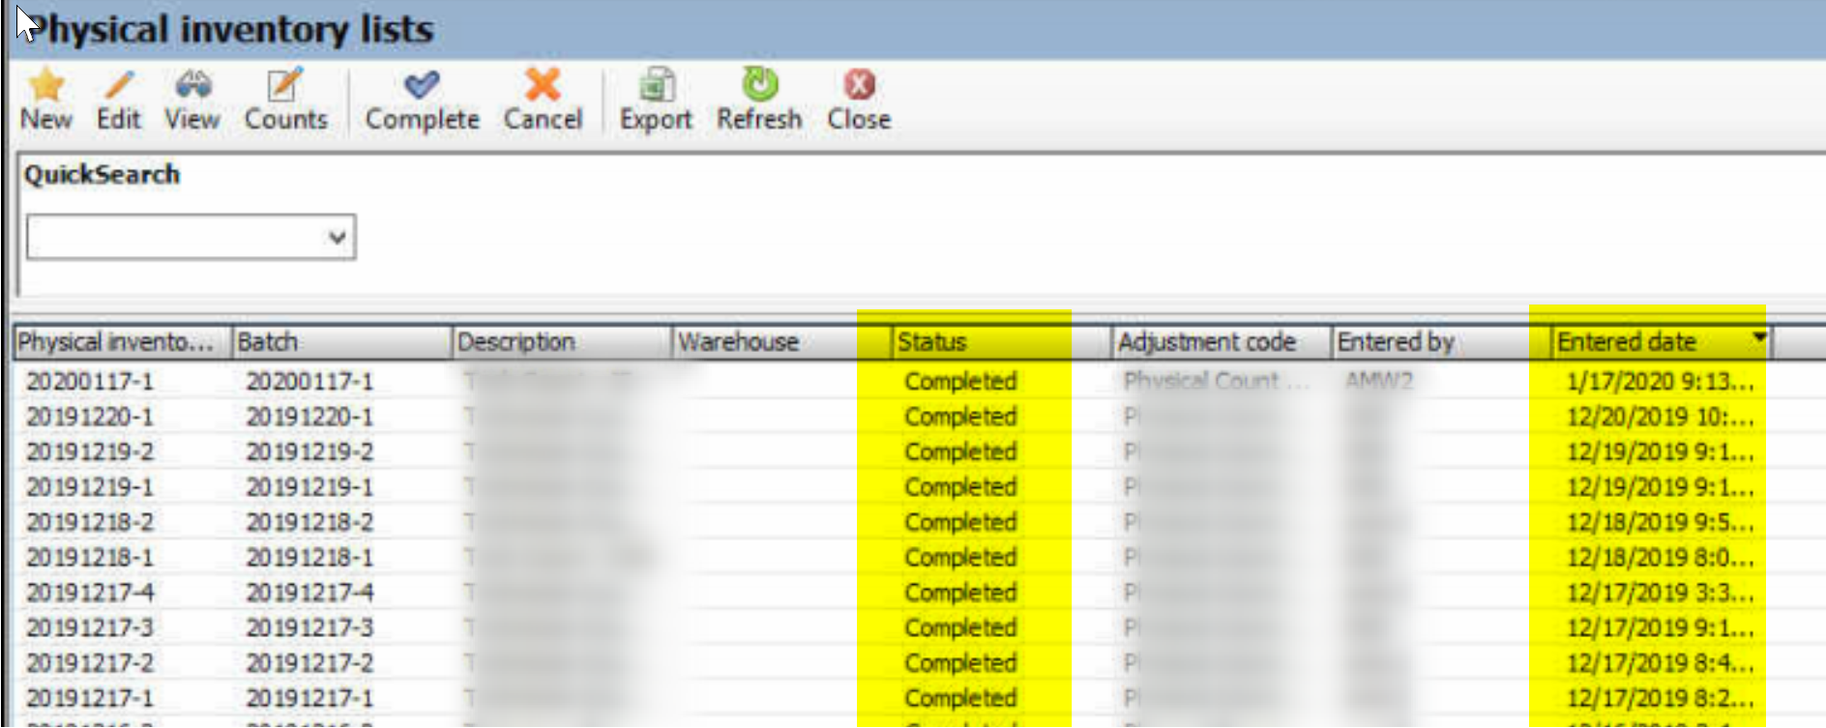Sort by Warehouse column header
Screen dimensions: 1826x728
coord(782,342)
